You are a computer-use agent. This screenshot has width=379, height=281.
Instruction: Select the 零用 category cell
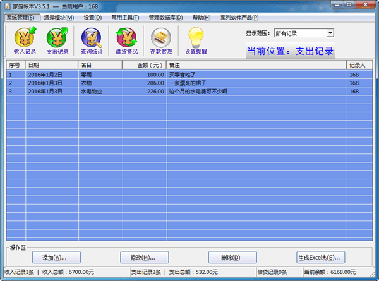point(100,75)
